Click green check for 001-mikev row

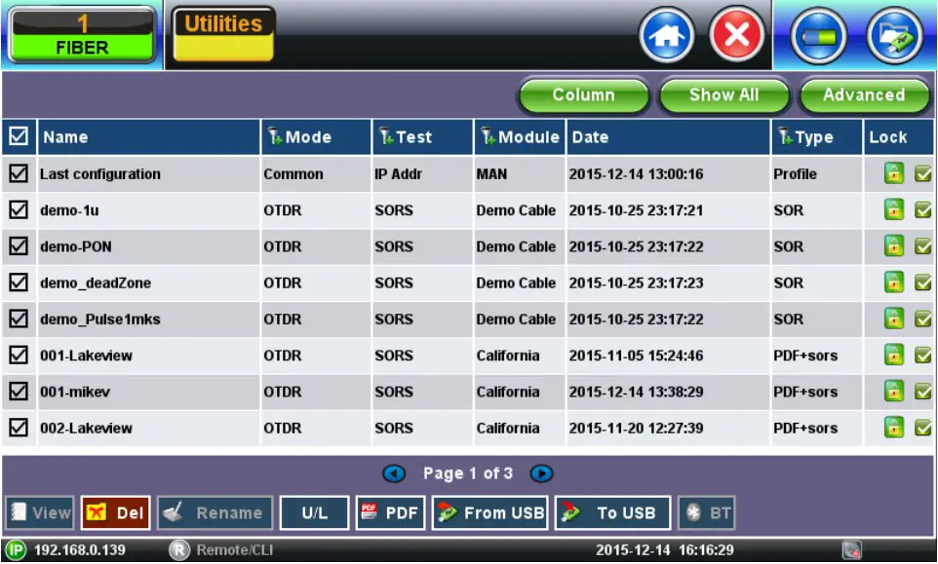(922, 393)
